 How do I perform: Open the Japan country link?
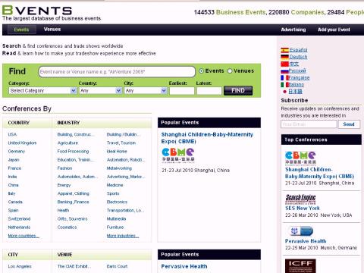[14, 160]
